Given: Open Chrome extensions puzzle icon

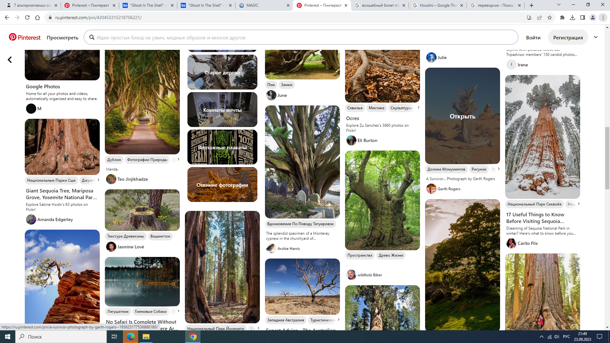Looking at the screenshot, I should 562,17.
